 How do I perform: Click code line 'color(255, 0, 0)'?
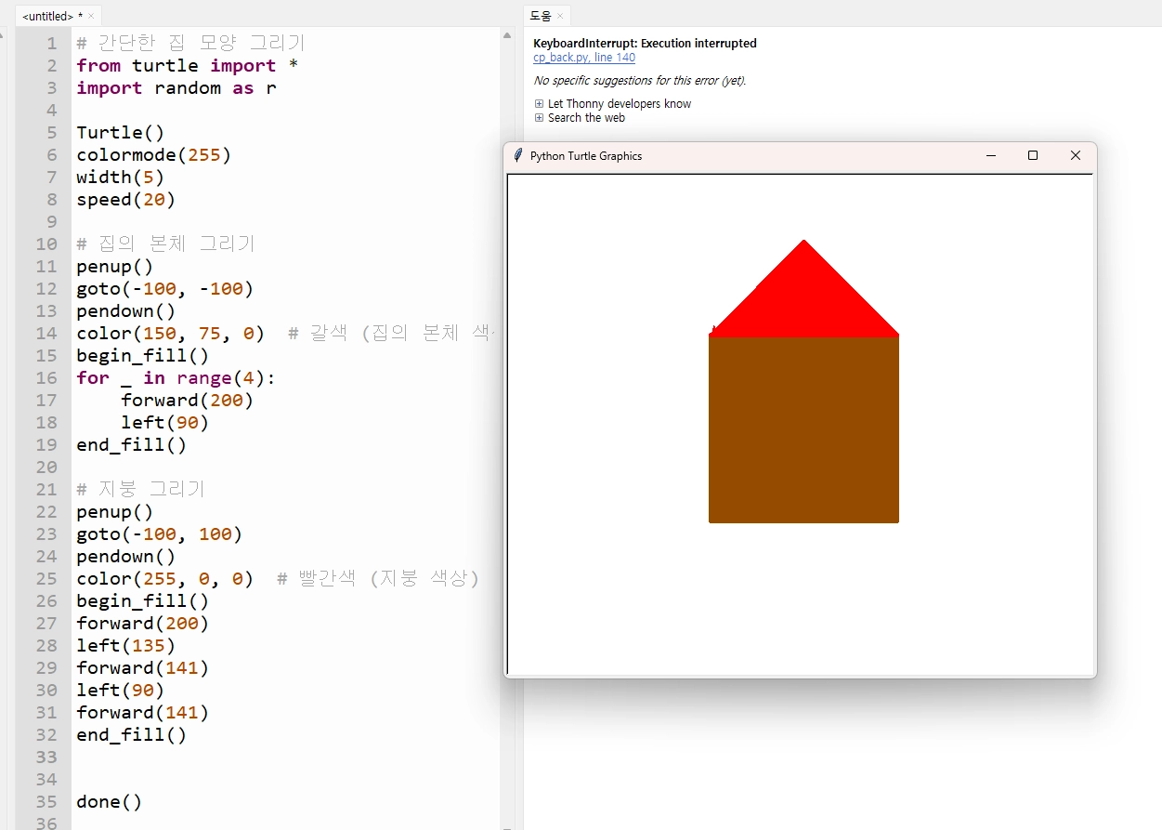pos(165,579)
